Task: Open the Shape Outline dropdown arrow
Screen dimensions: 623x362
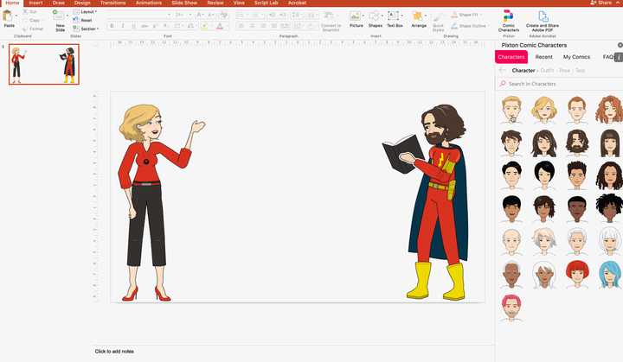Action: click(490, 26)
